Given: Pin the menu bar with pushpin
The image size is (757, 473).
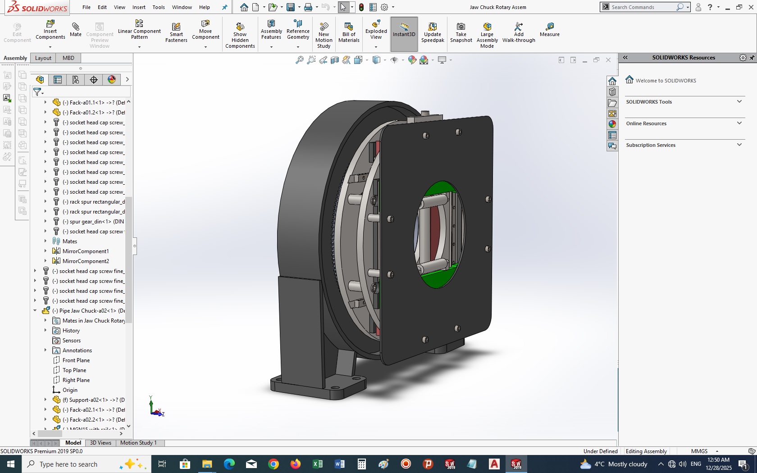Looking at the screenshot, I should (x=225, y=7).
